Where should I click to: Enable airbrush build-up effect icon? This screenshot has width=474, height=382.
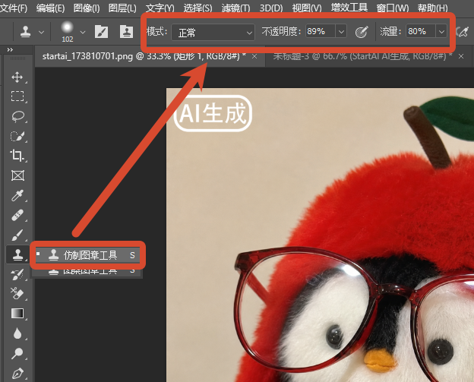pyautogui.click(x=463, y=32)
